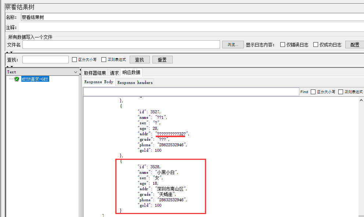Click the "sex": "女" line
Viewport: 364px width, 217px height.
pos(150,178)
